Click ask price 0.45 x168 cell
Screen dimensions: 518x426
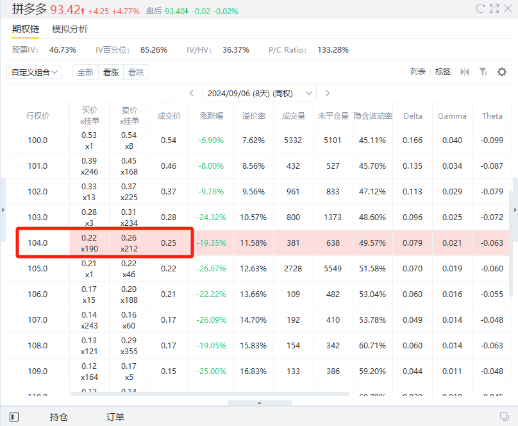tap(129, 166)
